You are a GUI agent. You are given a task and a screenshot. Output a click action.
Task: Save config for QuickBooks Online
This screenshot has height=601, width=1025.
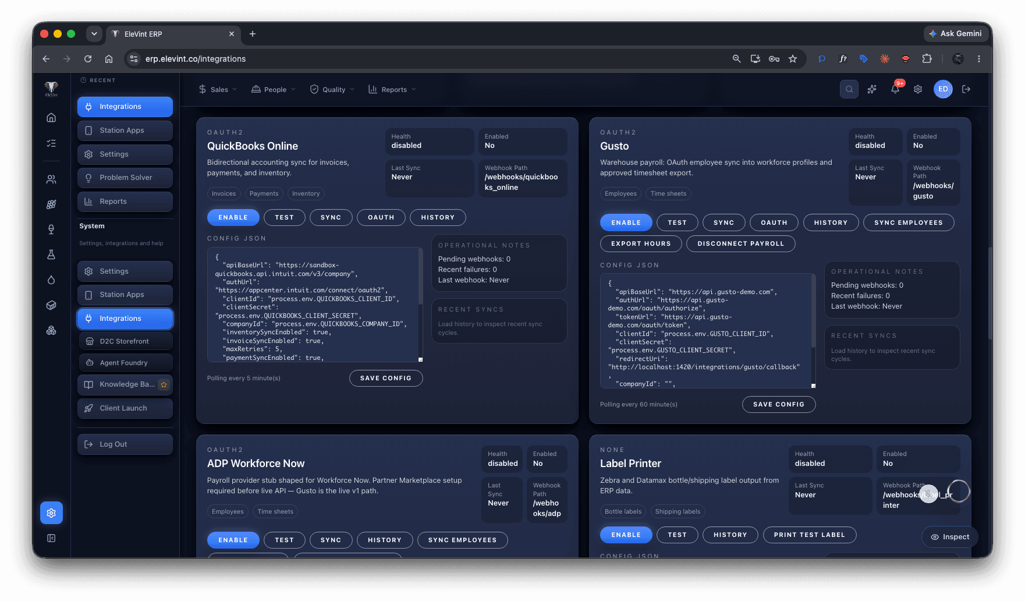coord(386,378)
